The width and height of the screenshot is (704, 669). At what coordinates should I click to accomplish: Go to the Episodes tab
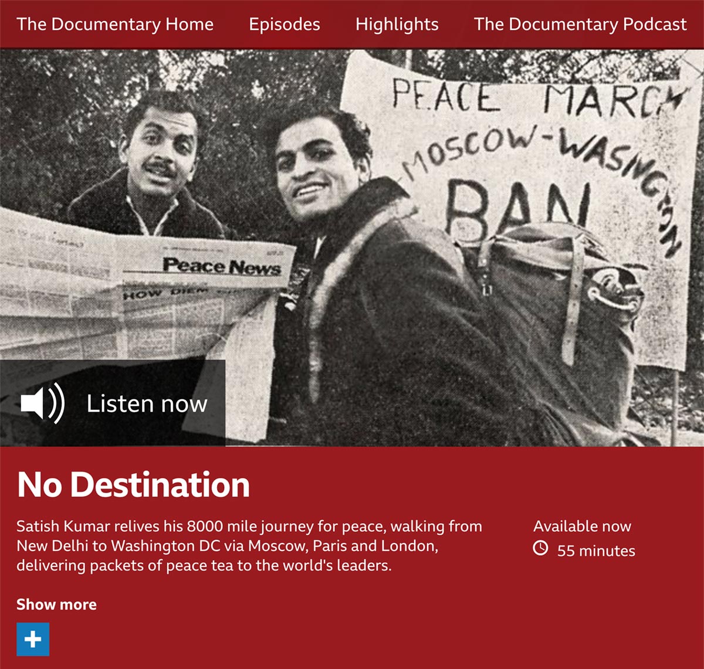point(285,24)
